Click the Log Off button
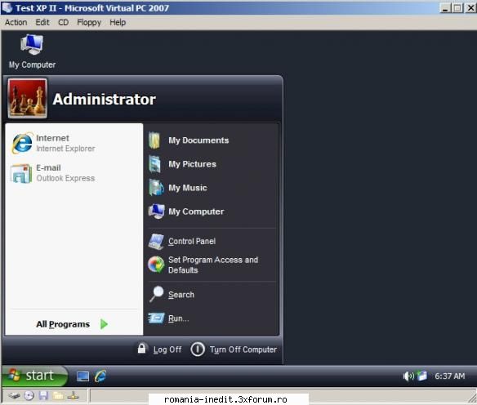 (159, 349)
